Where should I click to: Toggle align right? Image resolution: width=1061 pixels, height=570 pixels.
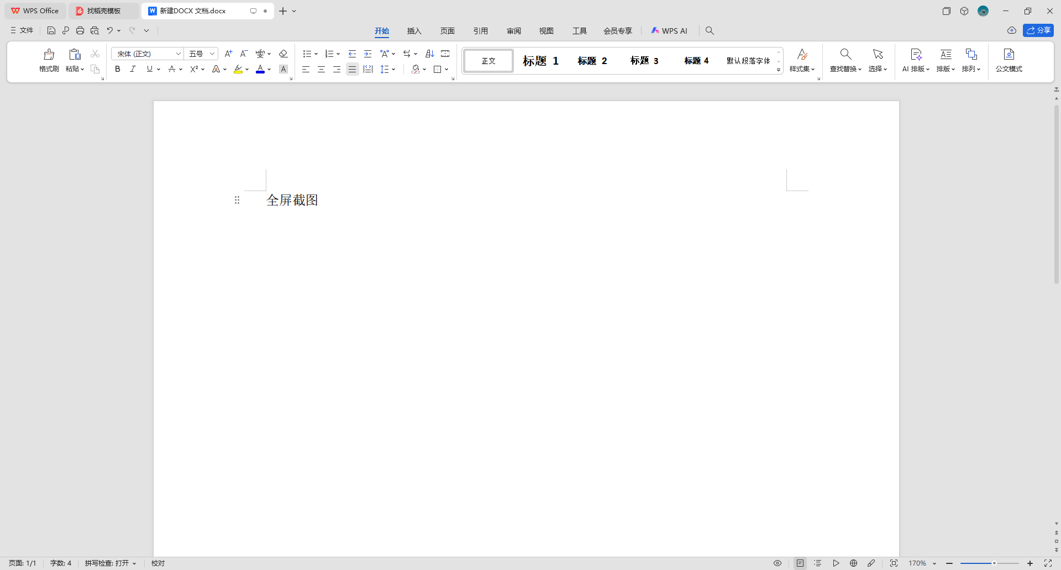[x=337, y=69]
